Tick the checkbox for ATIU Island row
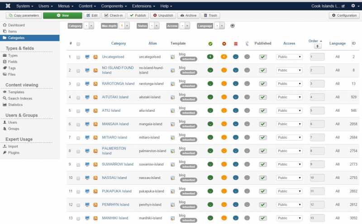The width and height of the screenshot is (362, 224). tap(78, 111)
